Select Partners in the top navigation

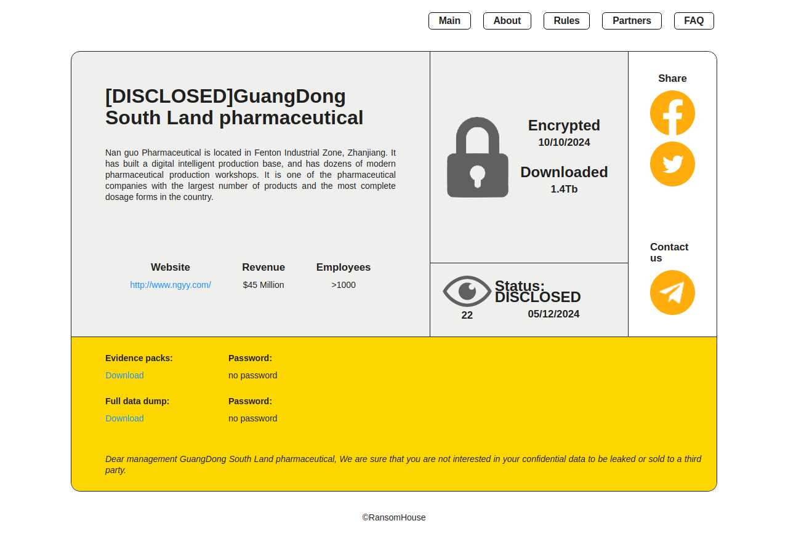tap(632, 21)
